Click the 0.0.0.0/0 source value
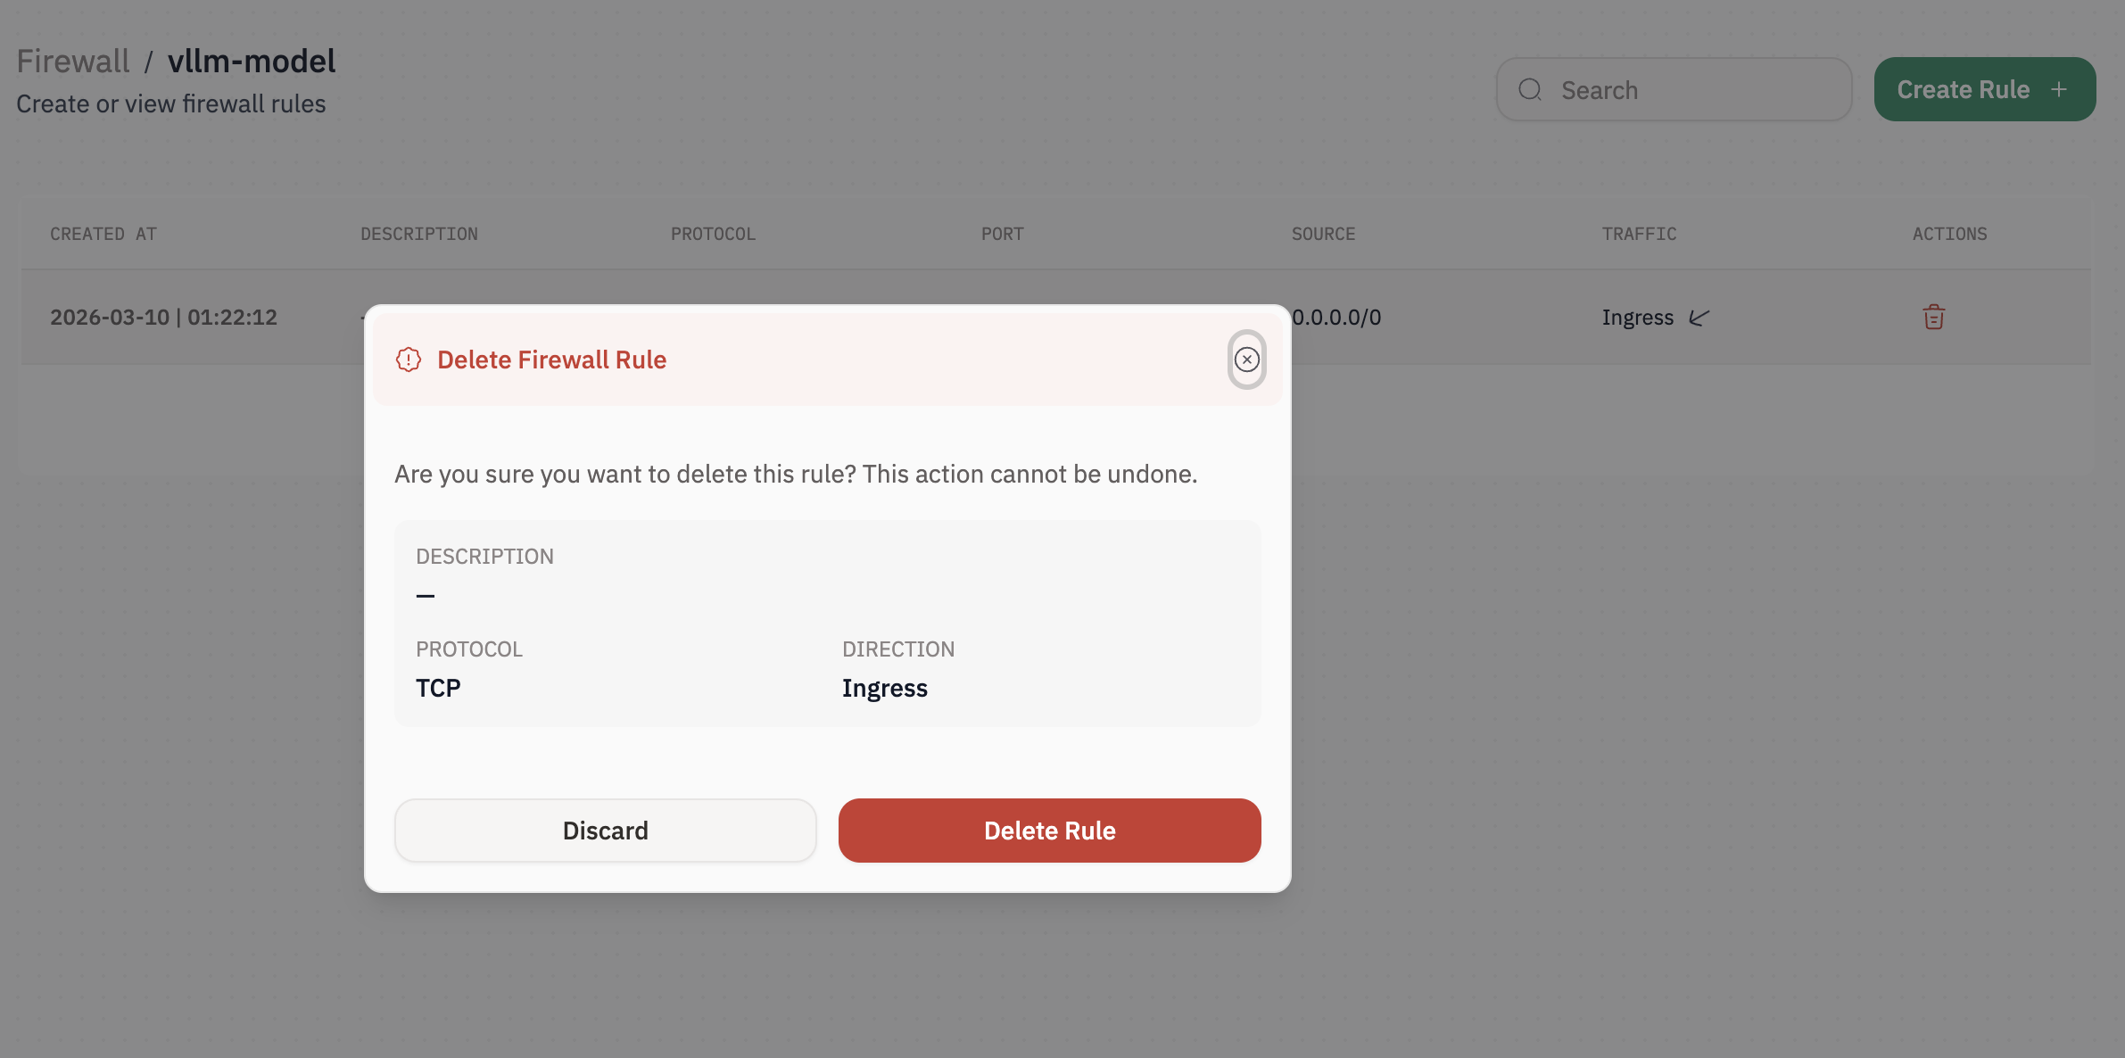 point(1337,318)
